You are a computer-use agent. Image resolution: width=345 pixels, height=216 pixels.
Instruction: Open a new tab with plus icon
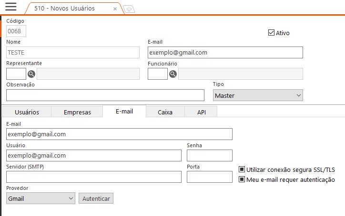click(129, 9)
